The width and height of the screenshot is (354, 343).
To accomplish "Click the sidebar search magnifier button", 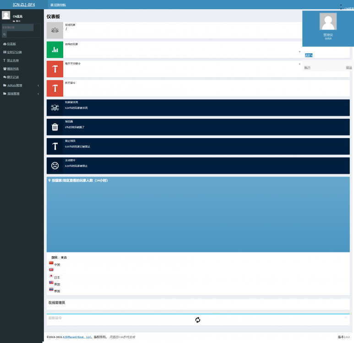I will click(5, 34).
